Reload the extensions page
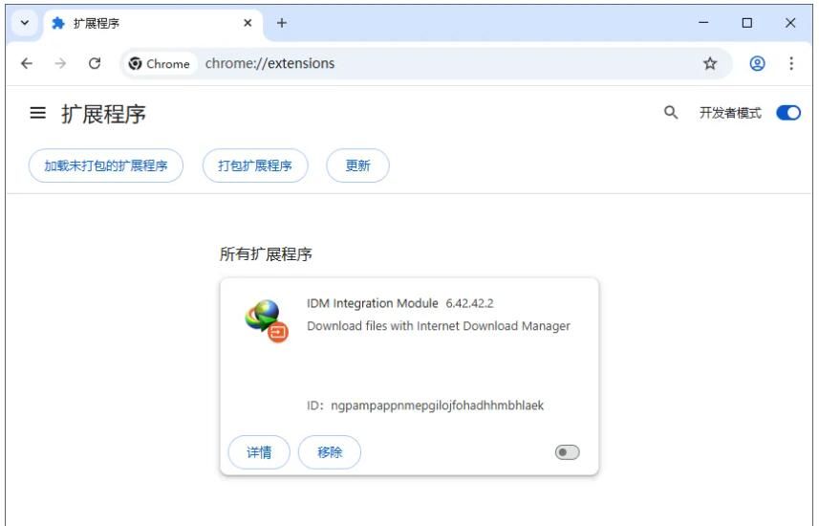This screenshot has width=819, height=526. [95, 63]
